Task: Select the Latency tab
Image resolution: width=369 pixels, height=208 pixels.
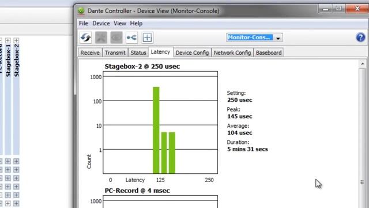Action: tap(160, 52)
